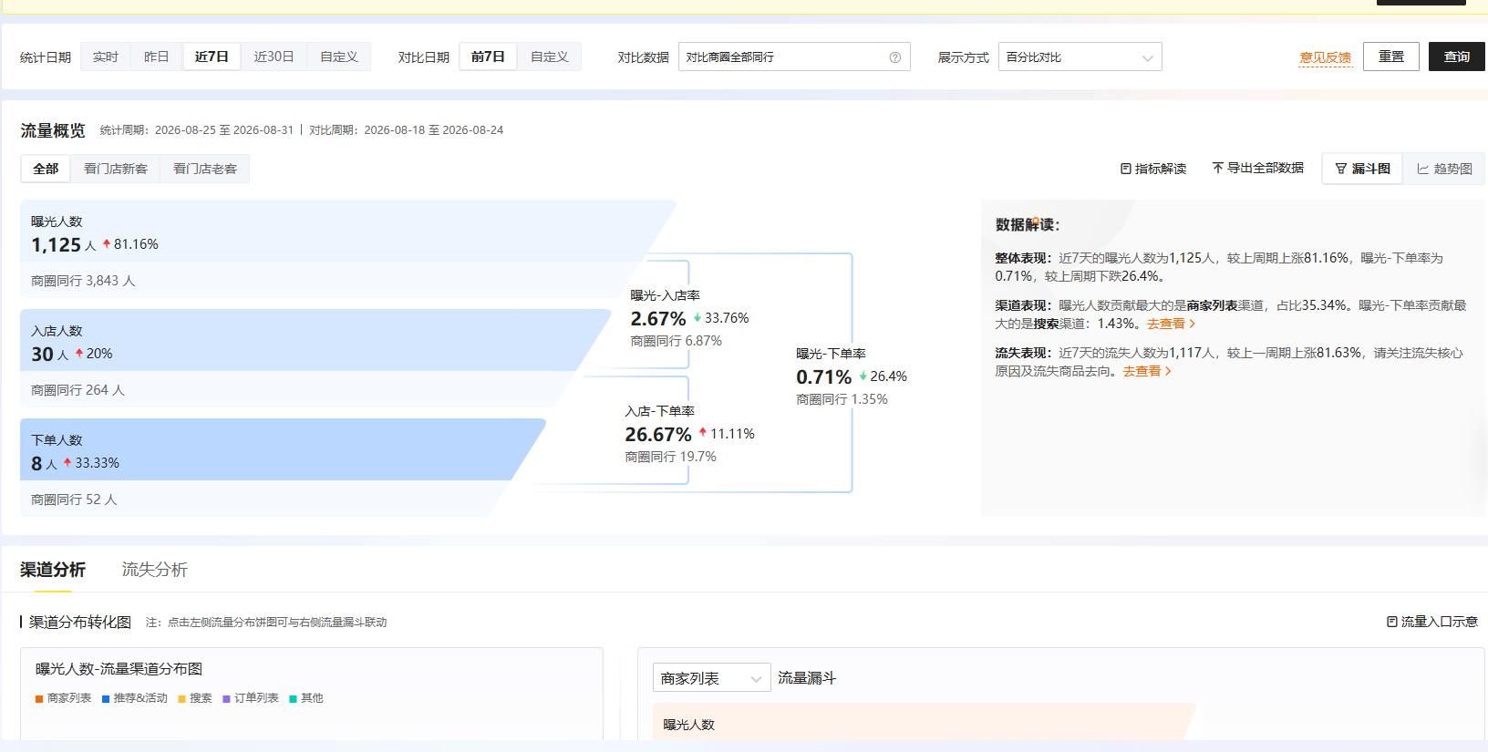The height and width of the screenshot is (752, 1488).
Task: Click the 重置 button
Action: (1391, 57)
